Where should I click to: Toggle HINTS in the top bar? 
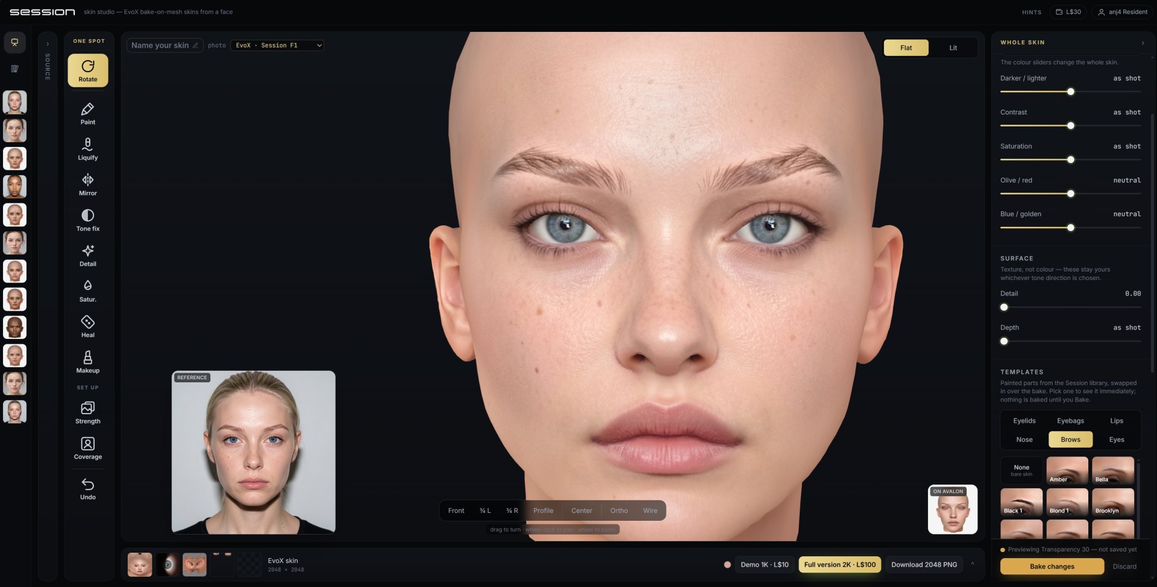point(1032,12)
